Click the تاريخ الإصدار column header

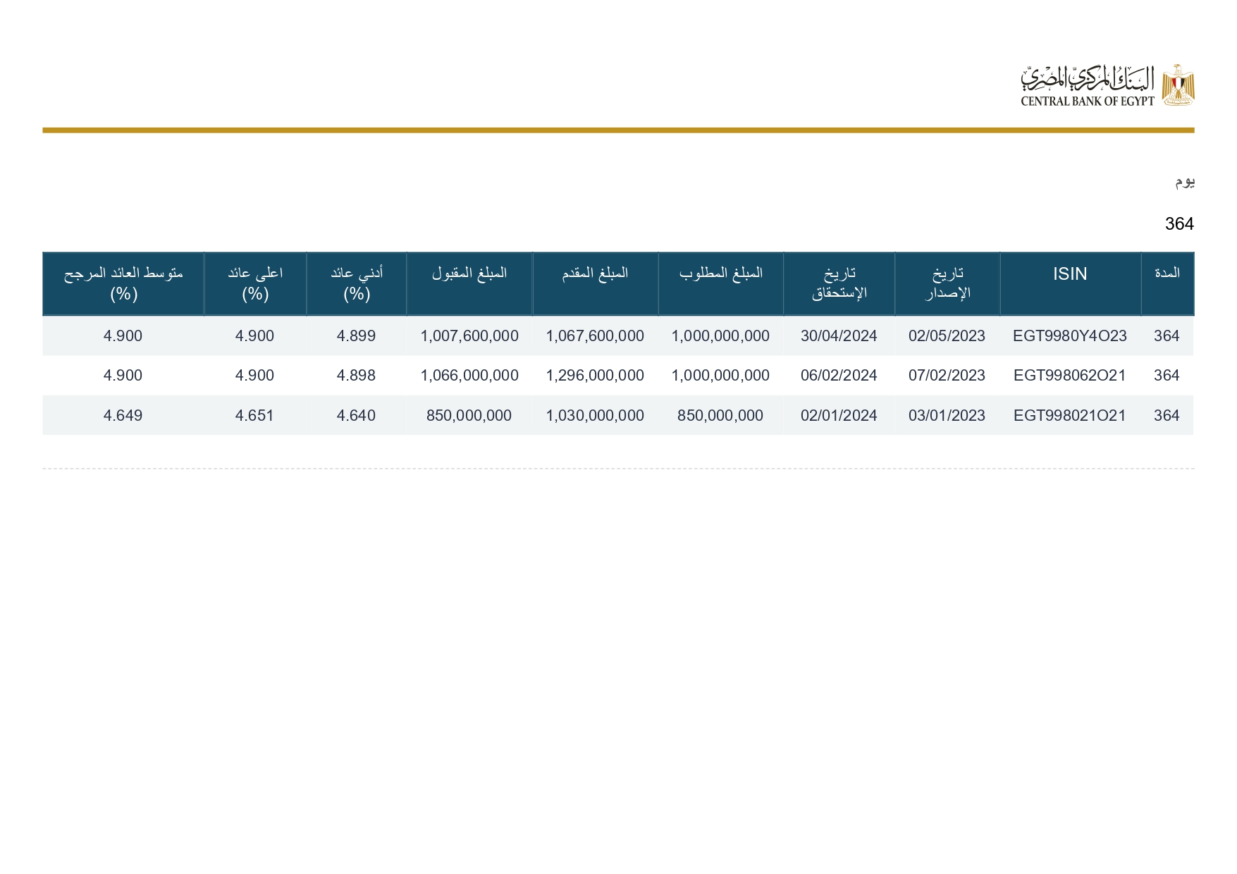click(947, 283)
